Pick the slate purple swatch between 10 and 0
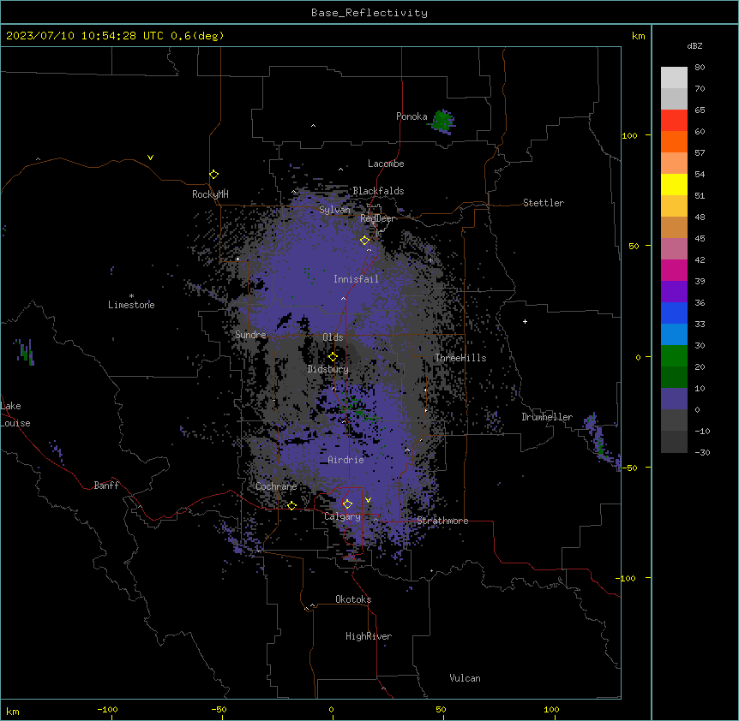Image resolution: width=739 pixels, height=721 pixels. click(x=674, y=399)
